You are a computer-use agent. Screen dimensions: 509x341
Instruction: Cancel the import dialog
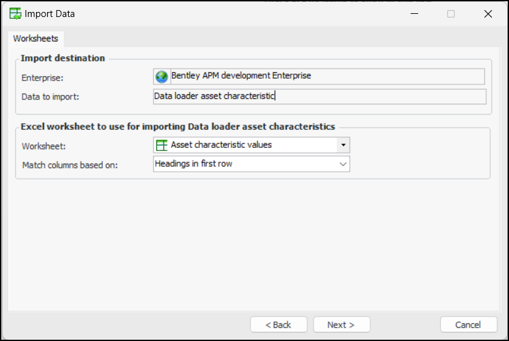(x=468, y=325)
